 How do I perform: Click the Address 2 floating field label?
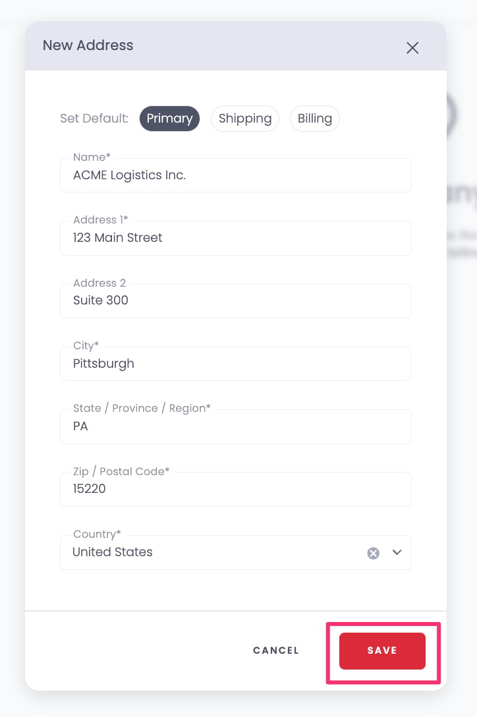click(x=99, y=283)
